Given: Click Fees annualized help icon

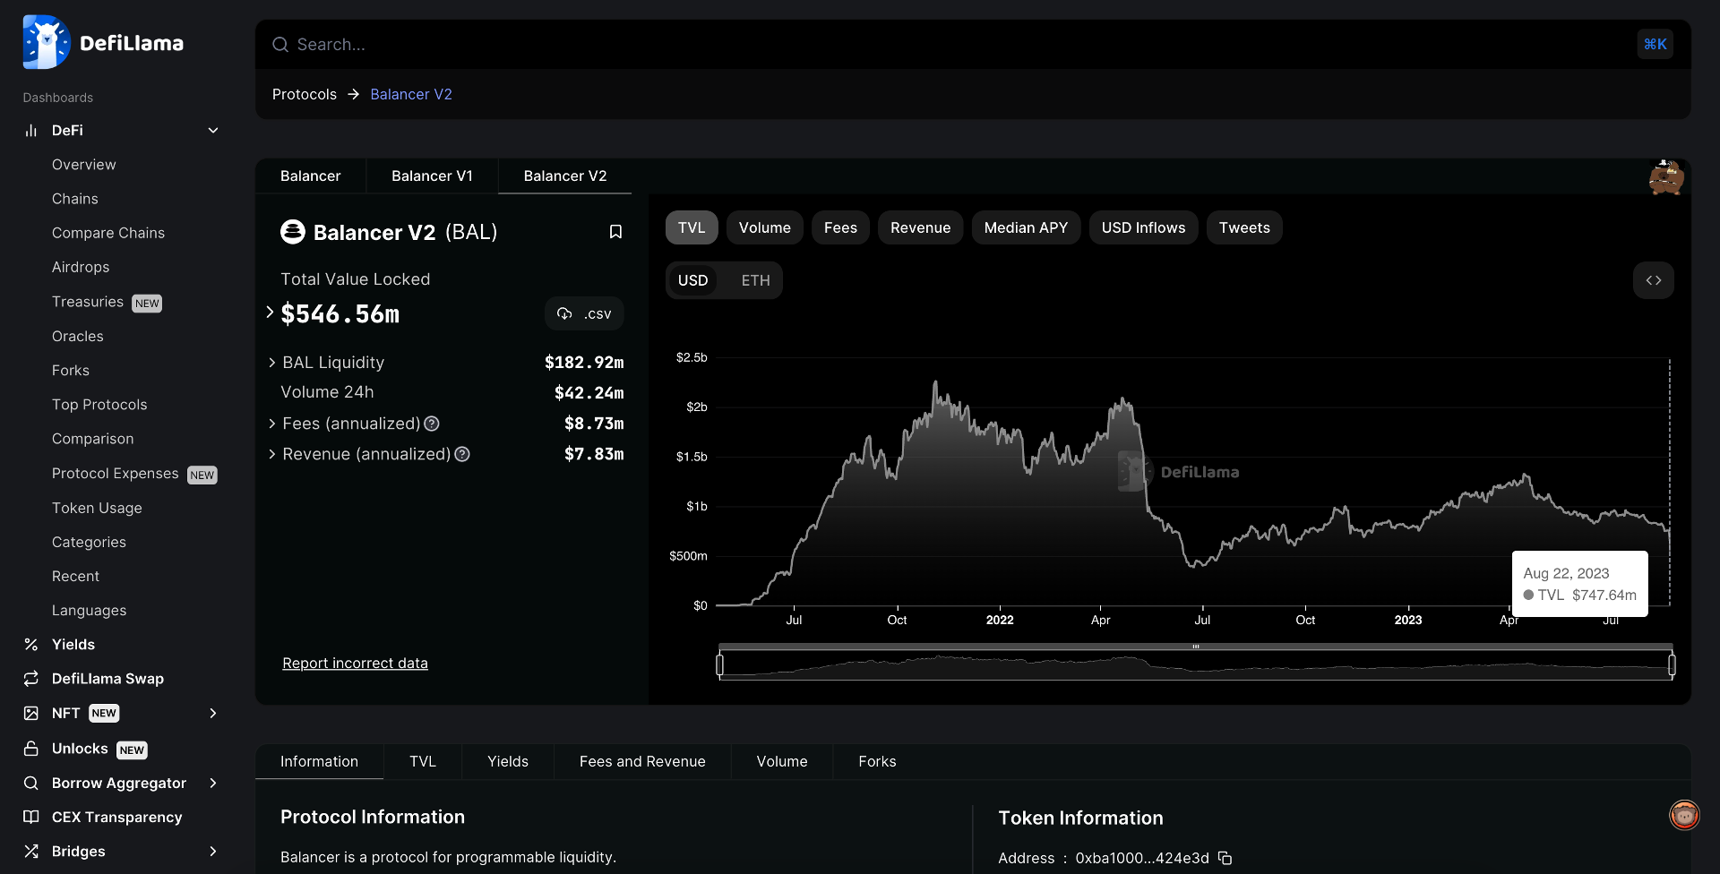Looking at the screenshot, I should [x=432, y=424].
